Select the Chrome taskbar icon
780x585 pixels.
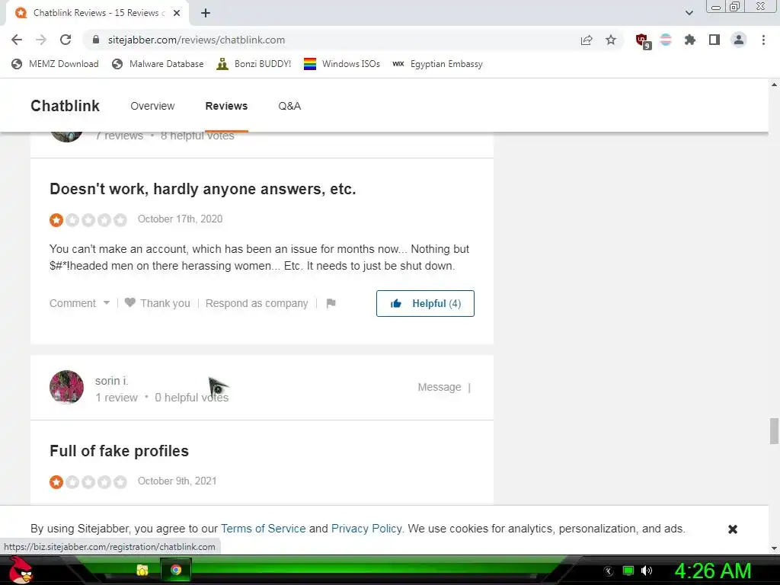(x=176, y=570)
